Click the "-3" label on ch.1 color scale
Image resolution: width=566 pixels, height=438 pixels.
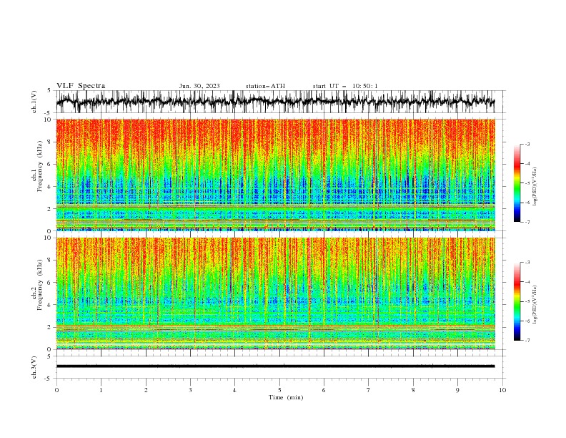(x=527, y=144)
